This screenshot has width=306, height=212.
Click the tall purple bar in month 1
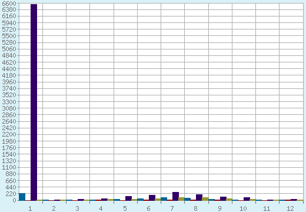34,102
